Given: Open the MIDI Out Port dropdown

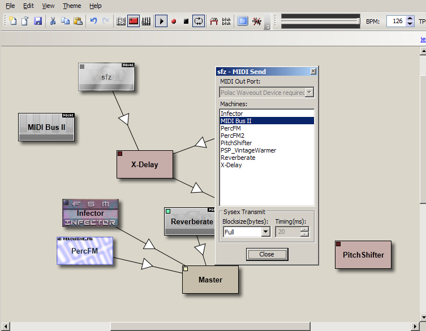Looking at the screenshot, I should click(309, 93).
